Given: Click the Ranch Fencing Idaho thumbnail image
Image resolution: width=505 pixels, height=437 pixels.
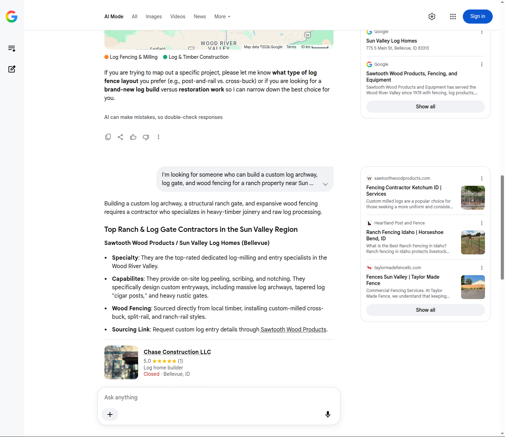Looking at the screenshot, I should [x=473, y=242].
